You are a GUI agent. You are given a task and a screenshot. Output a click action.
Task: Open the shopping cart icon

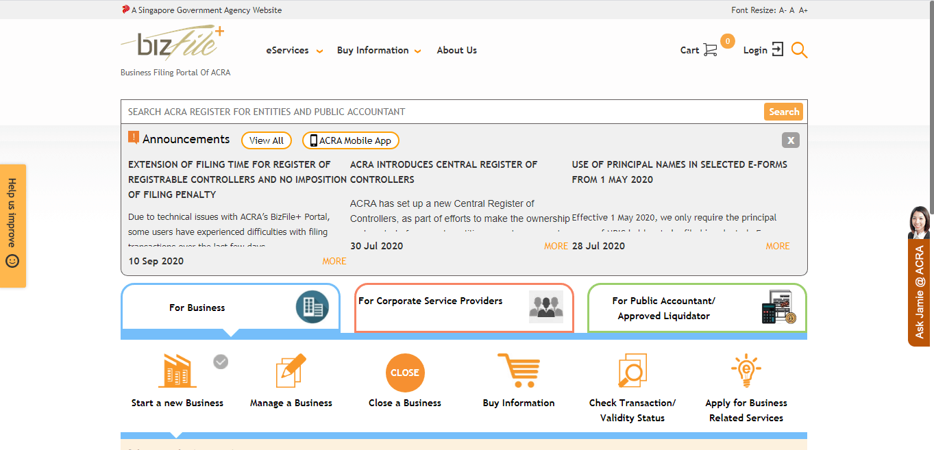coord(710,50)
